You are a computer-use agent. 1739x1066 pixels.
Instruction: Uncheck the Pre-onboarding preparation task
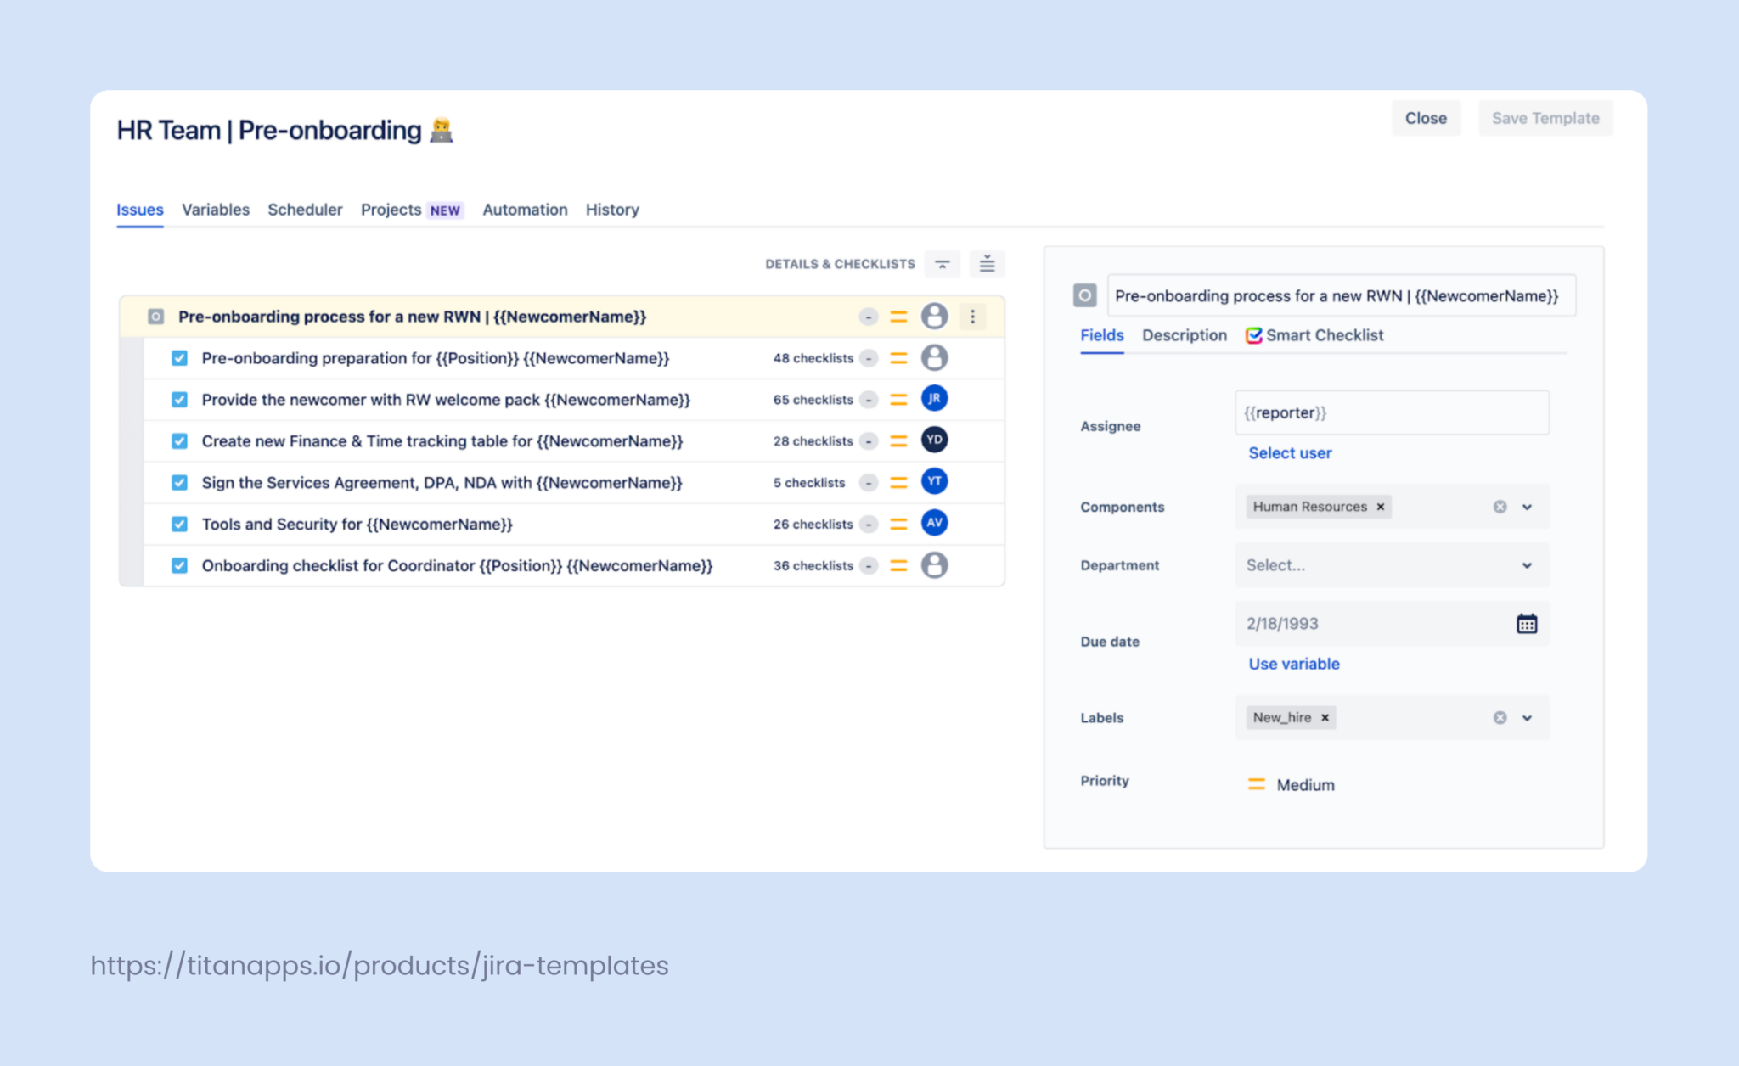pyautogui.click(x=179, y=358)
